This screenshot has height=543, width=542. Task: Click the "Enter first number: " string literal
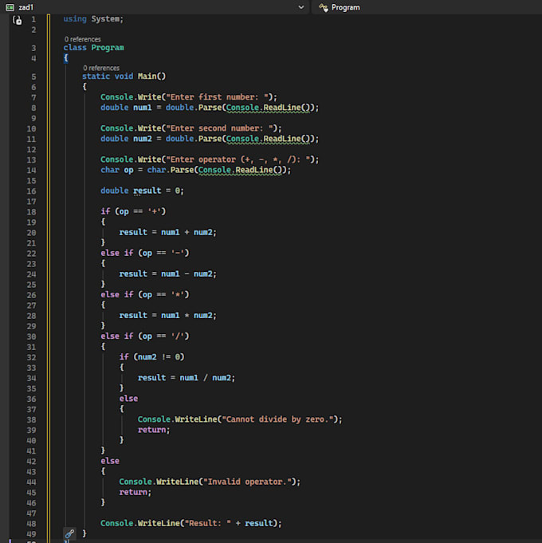coord(217,97)
